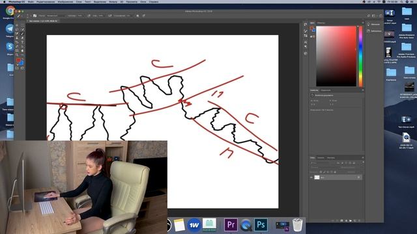
Task: Enable airbrush-style build-up in options bar
Action: 110,16
